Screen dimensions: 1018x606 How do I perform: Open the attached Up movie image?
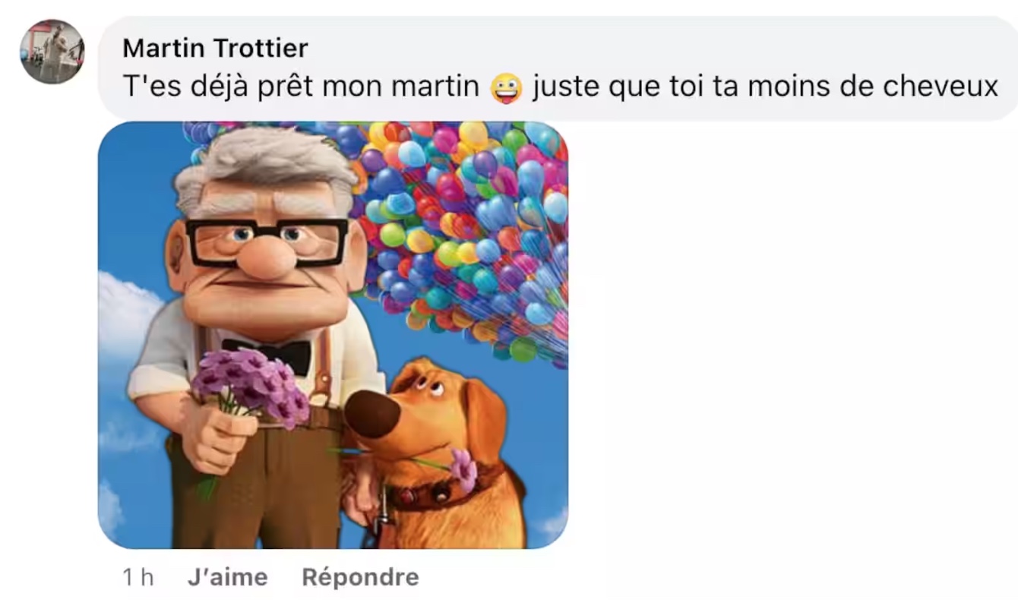click(333, 335)
